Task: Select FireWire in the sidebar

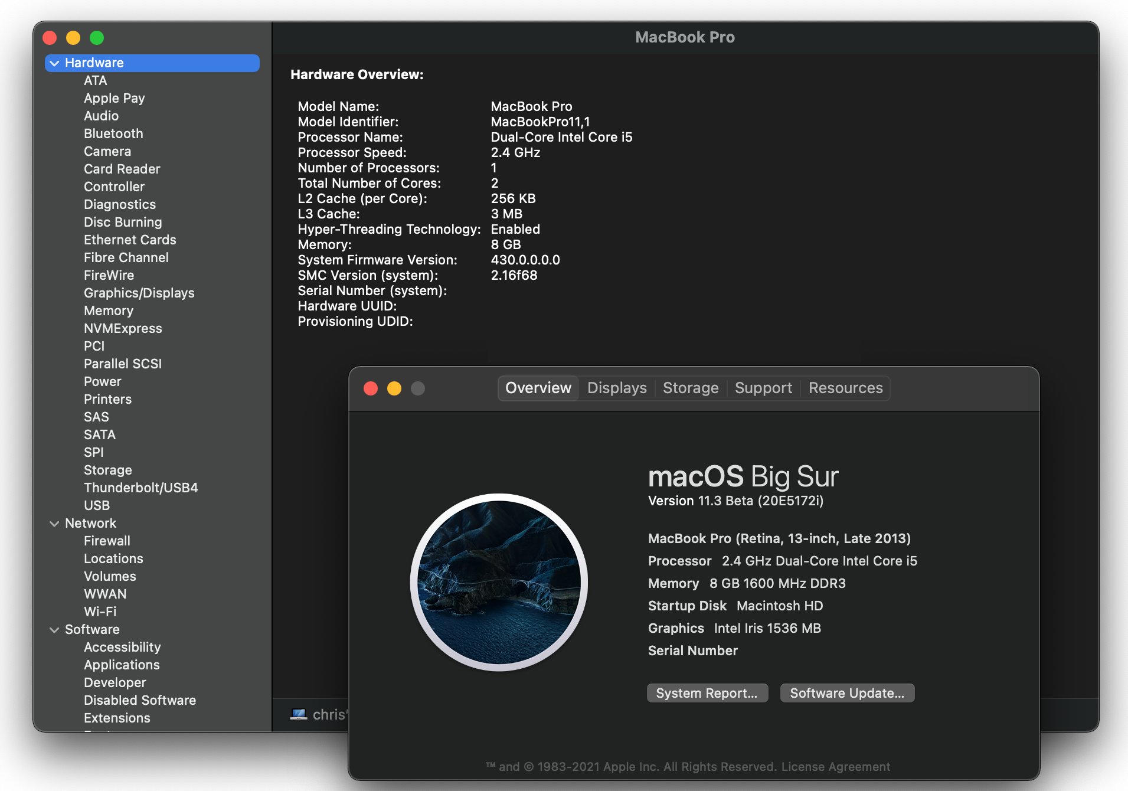Action: [109, 276]
